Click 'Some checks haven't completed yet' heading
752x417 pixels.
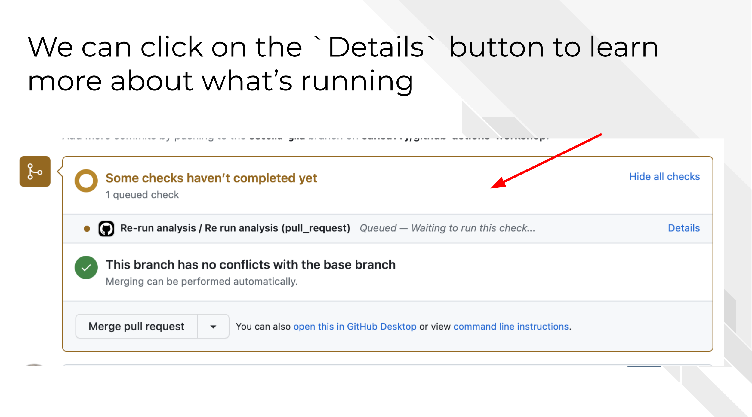pyautogui.click(x=211, y=178)
